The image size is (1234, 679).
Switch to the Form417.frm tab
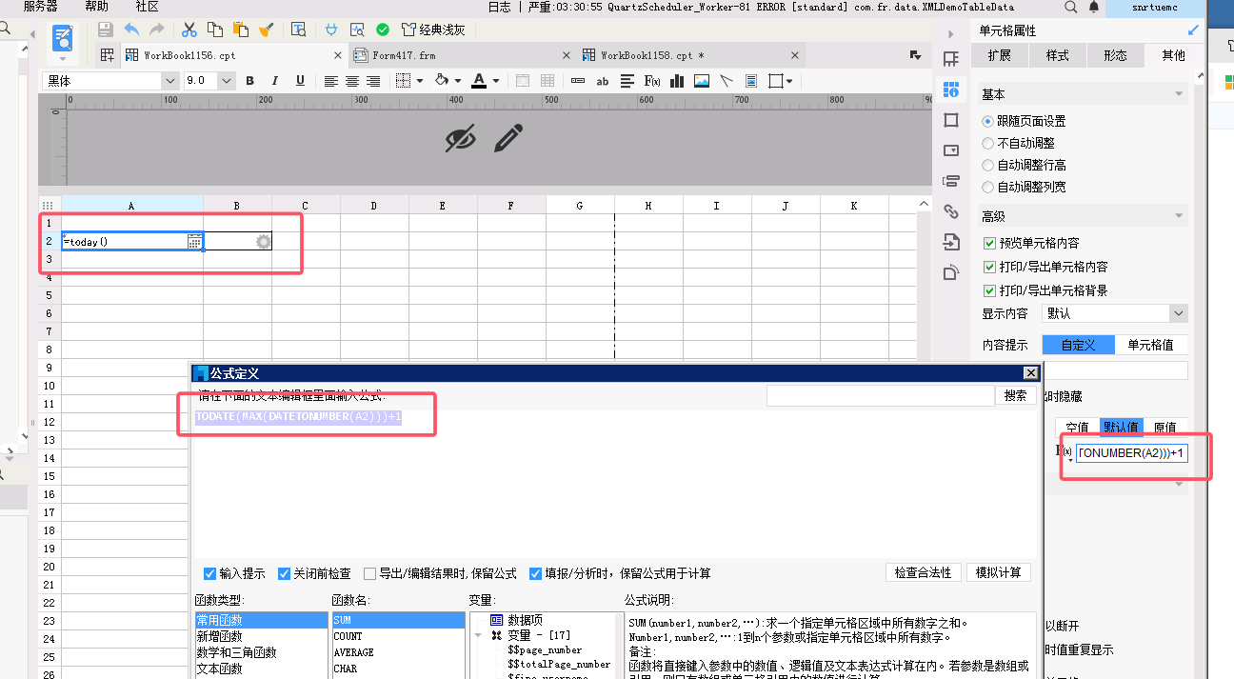[463, 55]
